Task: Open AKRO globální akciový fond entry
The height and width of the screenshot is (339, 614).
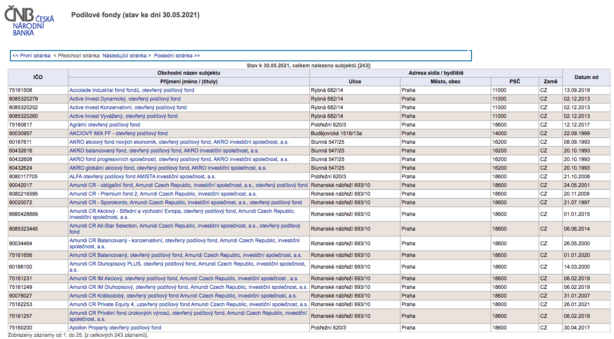Action: [x=168, y=168]
